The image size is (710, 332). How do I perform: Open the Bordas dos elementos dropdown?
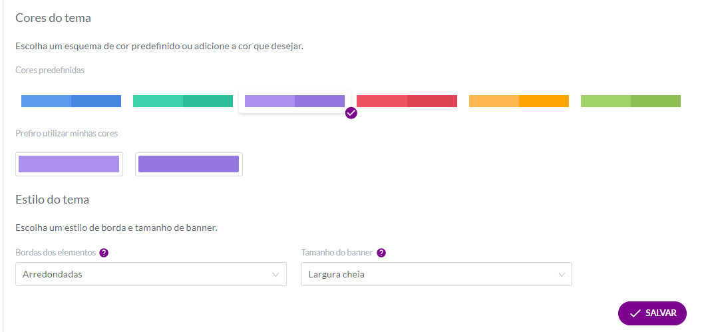pyautogui.click(x=151, y=274)
